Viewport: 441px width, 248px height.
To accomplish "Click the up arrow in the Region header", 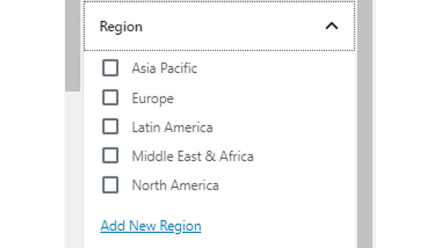I will tap(331, 26).
